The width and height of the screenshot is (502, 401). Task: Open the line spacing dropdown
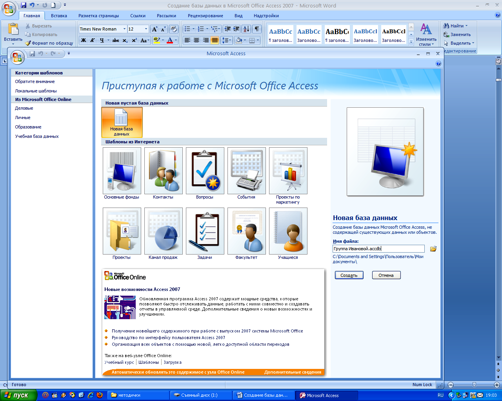227,40
